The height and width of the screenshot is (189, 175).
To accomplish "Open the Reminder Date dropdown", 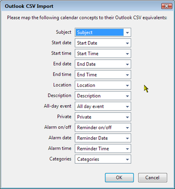I will point(103,138).
